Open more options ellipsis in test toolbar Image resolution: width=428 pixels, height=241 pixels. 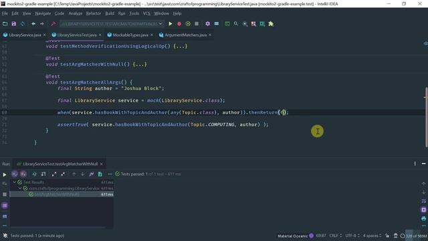click(110, 174)
